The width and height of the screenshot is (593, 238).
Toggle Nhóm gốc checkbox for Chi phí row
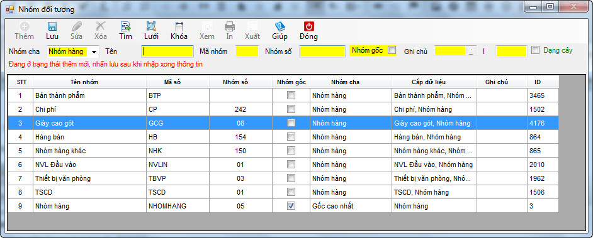291,109
